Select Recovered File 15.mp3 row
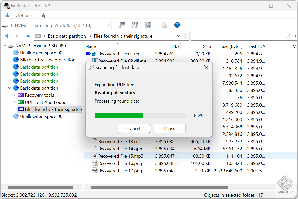Image resolution: width=298 pixels, height=199 pixels. tap(191, 156)
